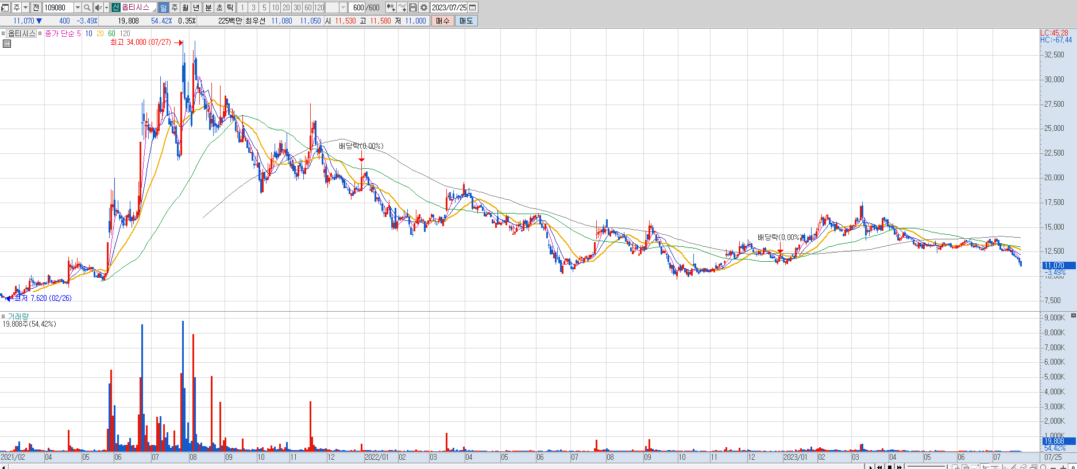Click the first 배당락(0.00%) marker
Image resolution: width=1077 pixels, height=469 pixels.
coord(361,146)
